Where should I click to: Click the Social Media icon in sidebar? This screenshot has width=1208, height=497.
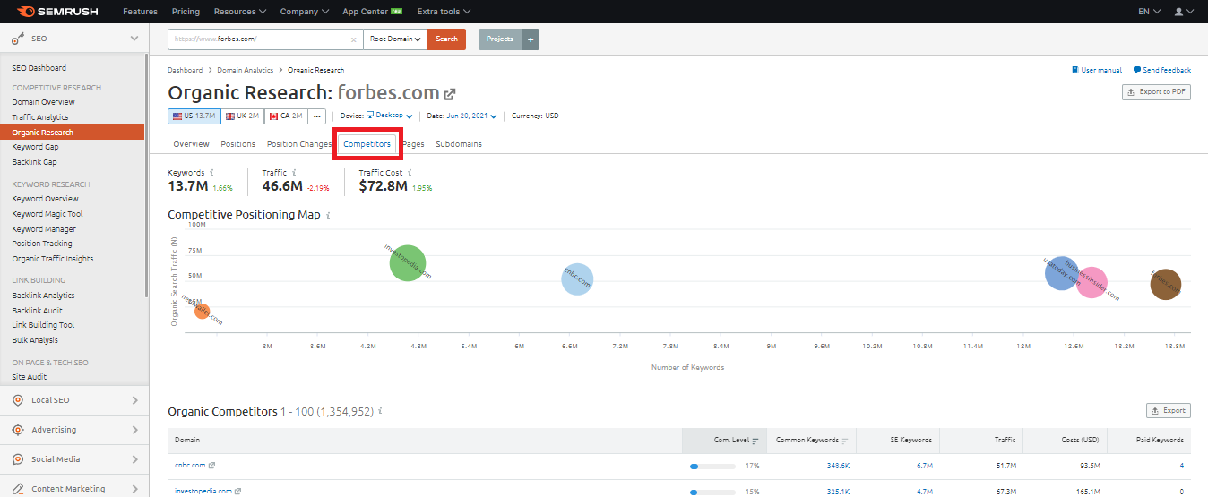tap(18, 459)
